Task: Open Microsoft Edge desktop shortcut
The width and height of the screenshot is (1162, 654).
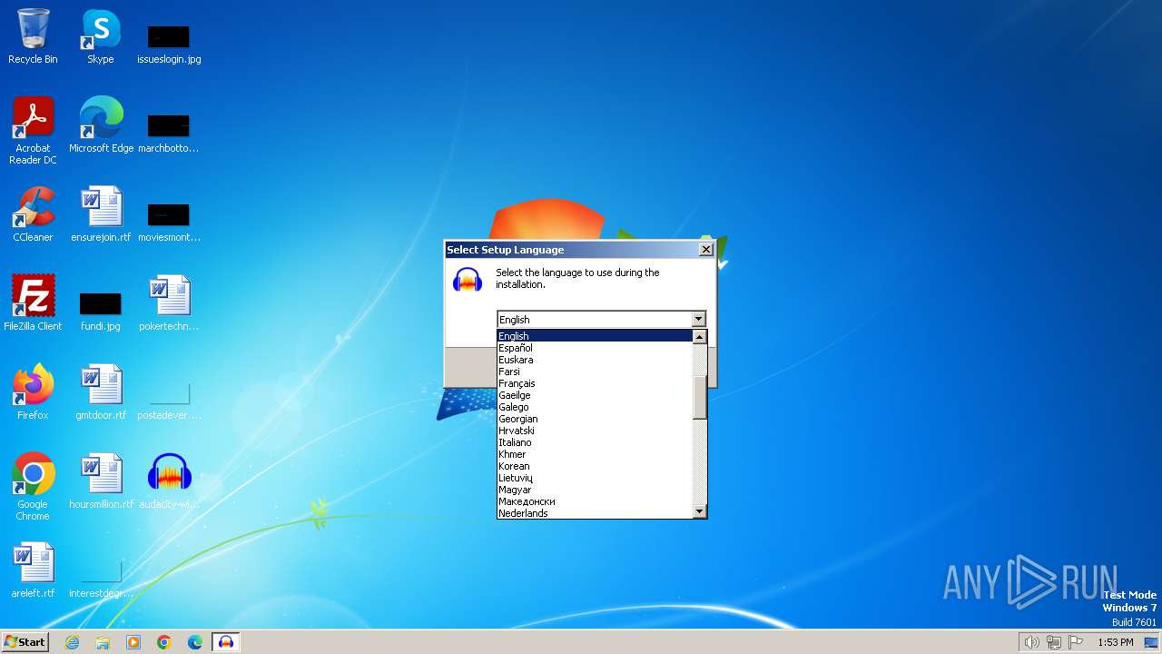Action: [x=101, y=125]
